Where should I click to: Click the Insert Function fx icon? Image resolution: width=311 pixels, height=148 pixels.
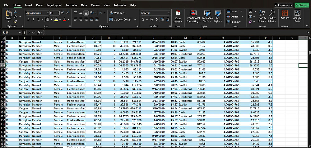pyautogui.click(x=39, y=33)
